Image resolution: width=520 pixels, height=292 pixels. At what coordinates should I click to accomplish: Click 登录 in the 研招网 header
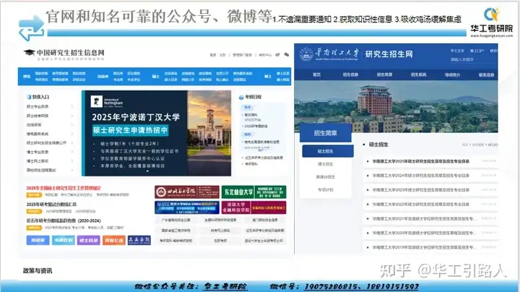click(x=213, y=55)
